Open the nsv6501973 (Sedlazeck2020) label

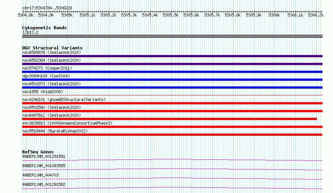(x=52, y=84)
